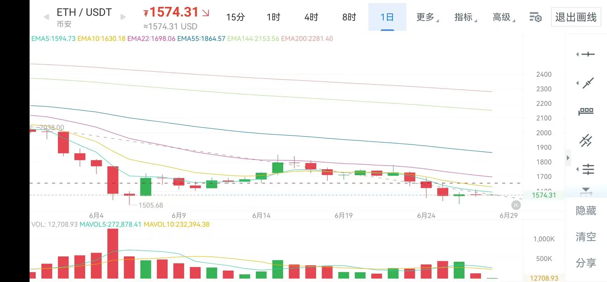
Task: Open the 指标 indicators dropdown
Action: (466, 17)
